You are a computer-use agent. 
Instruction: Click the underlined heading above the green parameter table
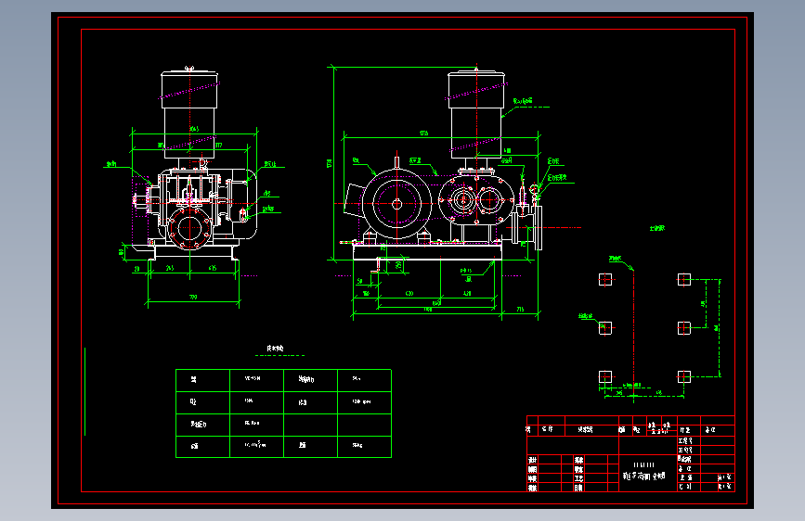[x=275, y=349]
